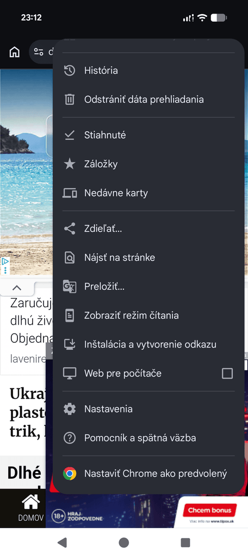Tap the Zdieľať share icon
The width and height of the screenshot is (248, 557).
click(69, 228)
